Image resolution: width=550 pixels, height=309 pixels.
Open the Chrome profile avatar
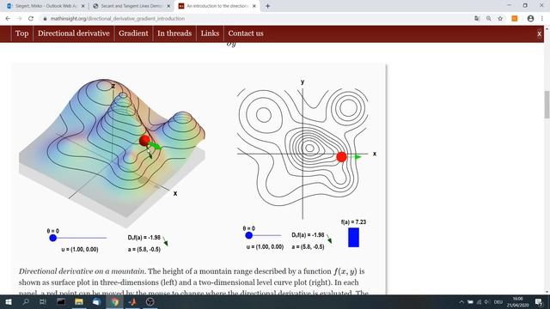[530, 19]
